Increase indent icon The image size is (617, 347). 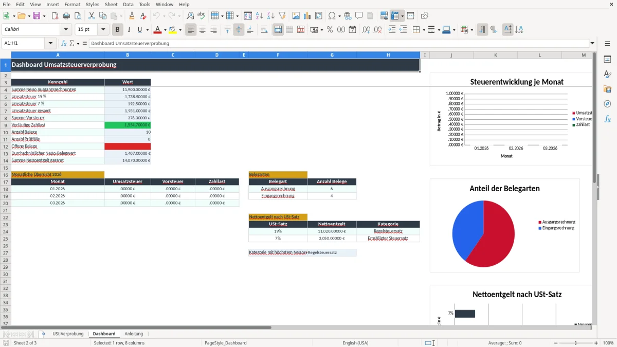point(392,30)
